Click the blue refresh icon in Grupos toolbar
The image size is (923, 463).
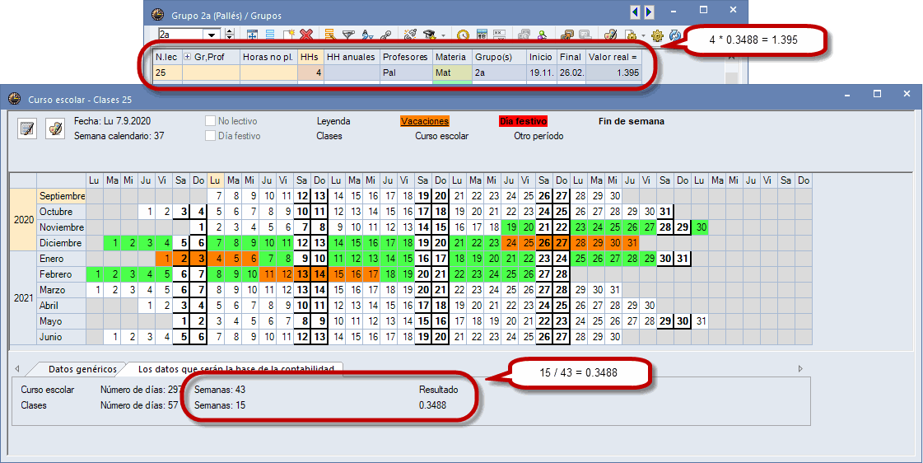point(675,35)
